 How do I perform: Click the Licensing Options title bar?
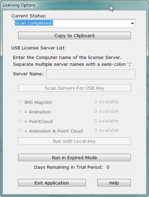74,5
